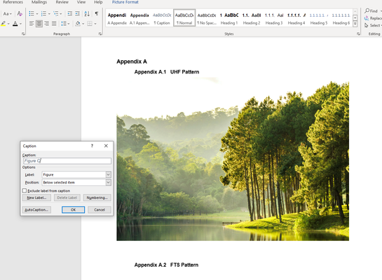Open the font color dropdown arrow

20,24
